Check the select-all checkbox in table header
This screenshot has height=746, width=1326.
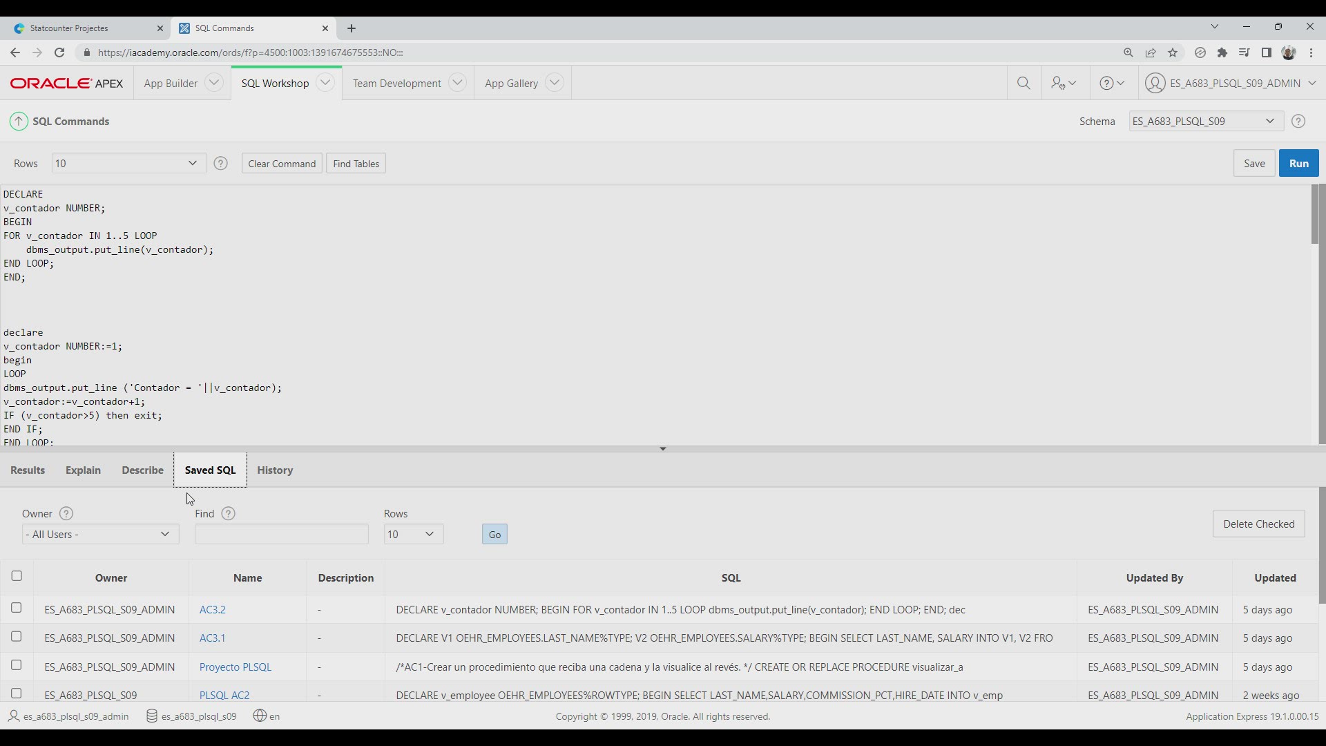tap(17, 576)
